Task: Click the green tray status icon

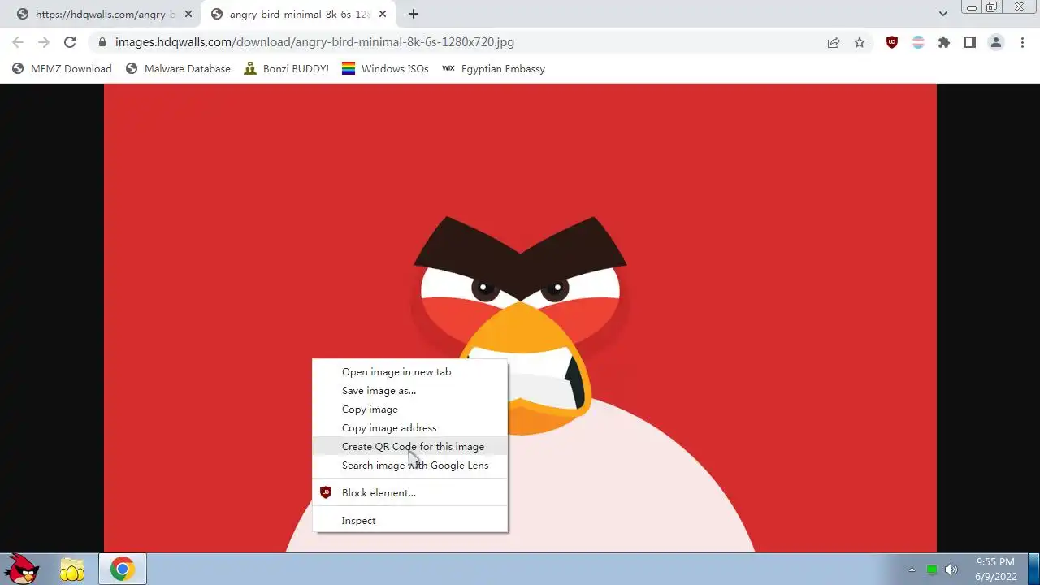Action: point(932,570)
